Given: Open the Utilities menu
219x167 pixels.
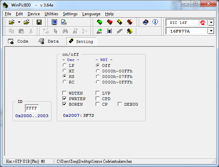Looking at the screenshot, I should (52, 14).
